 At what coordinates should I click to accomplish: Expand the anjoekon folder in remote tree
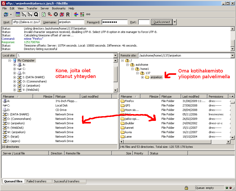coord(142,77)
